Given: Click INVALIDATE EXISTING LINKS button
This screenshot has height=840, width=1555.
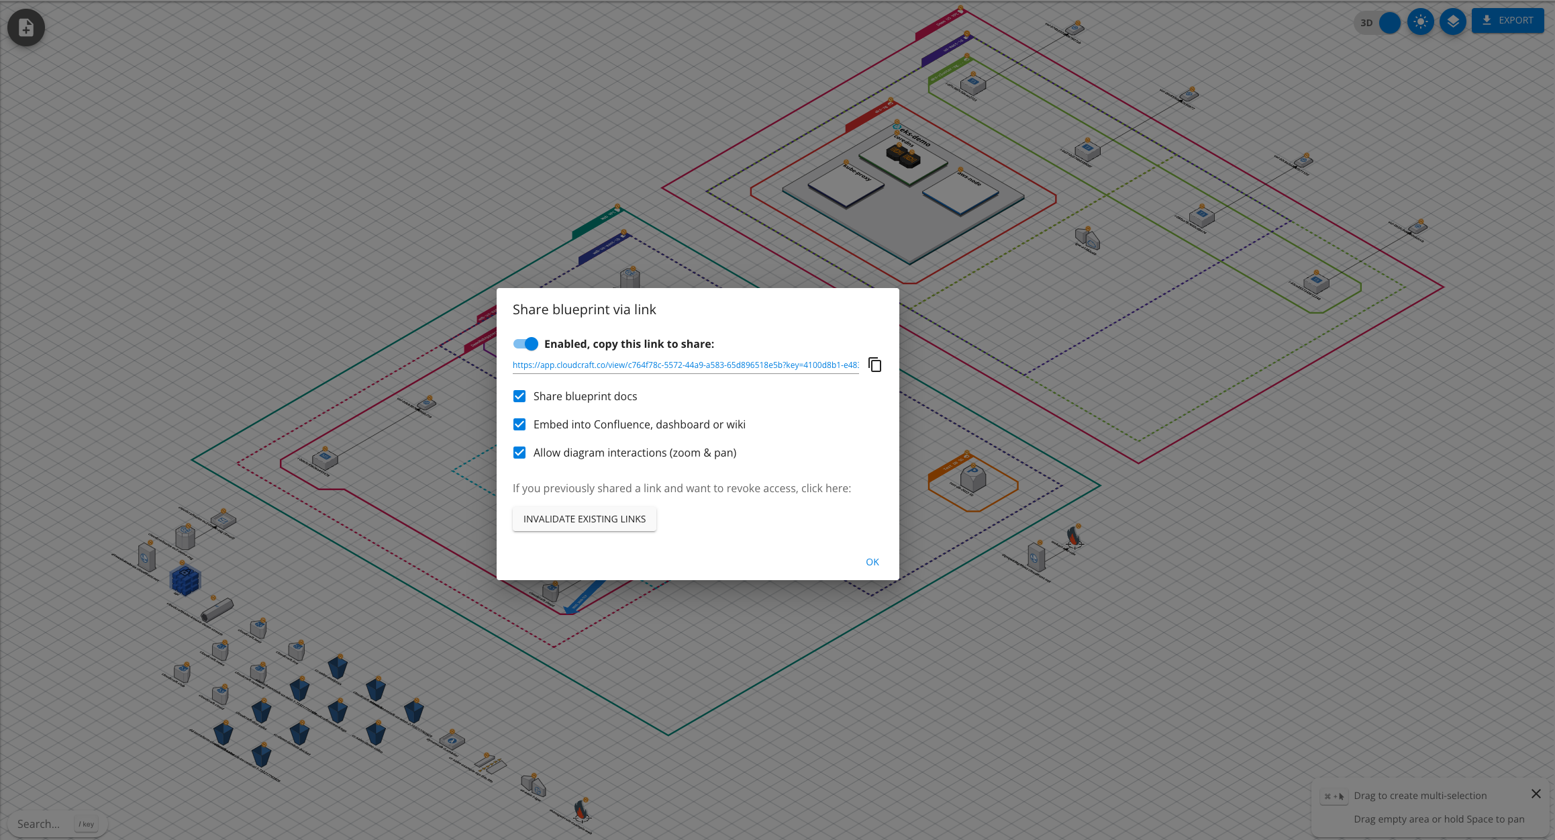Looking at the screenshot, I should click(x=585, y=519).
